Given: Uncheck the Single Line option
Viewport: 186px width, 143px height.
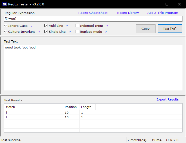Looking at the screenshot, I should pyautogui.click(x=46, y=32).
